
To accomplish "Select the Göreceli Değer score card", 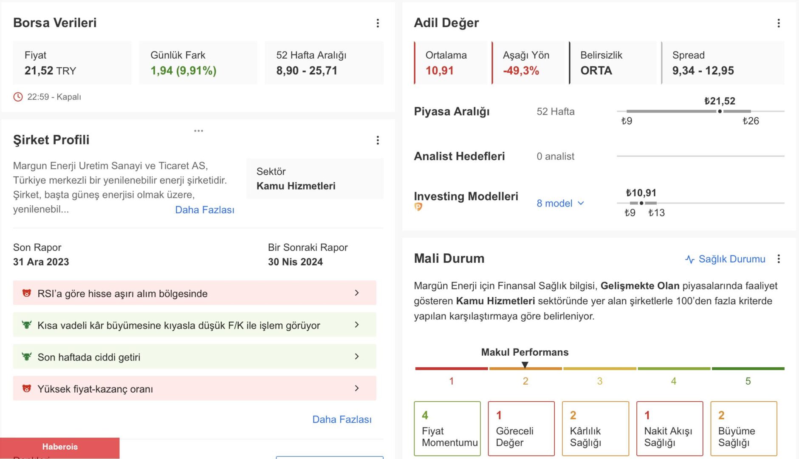I will [x=521, y=428].
